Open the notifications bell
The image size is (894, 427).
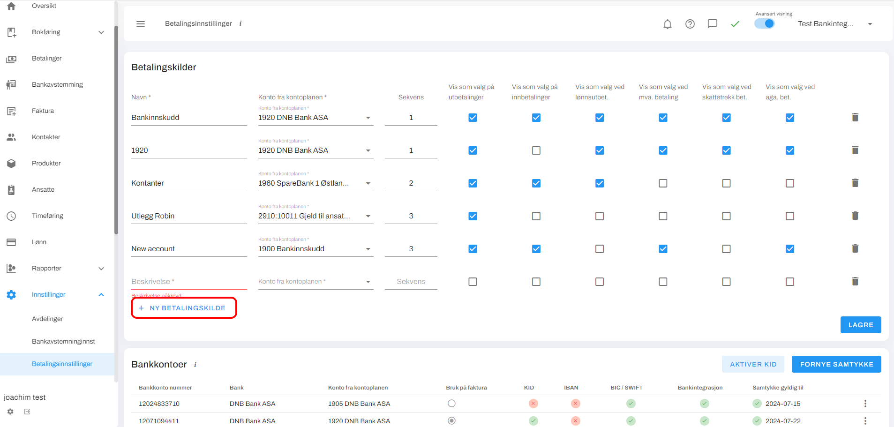668,24
